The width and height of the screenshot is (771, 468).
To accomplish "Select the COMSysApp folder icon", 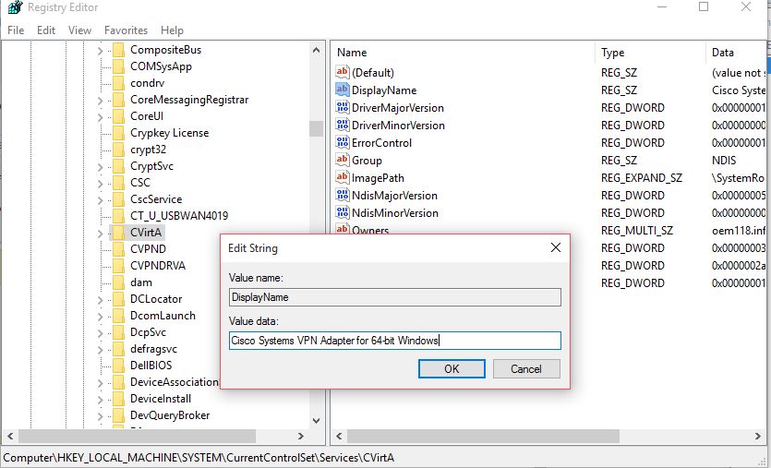I will click(x=118, y=66).
